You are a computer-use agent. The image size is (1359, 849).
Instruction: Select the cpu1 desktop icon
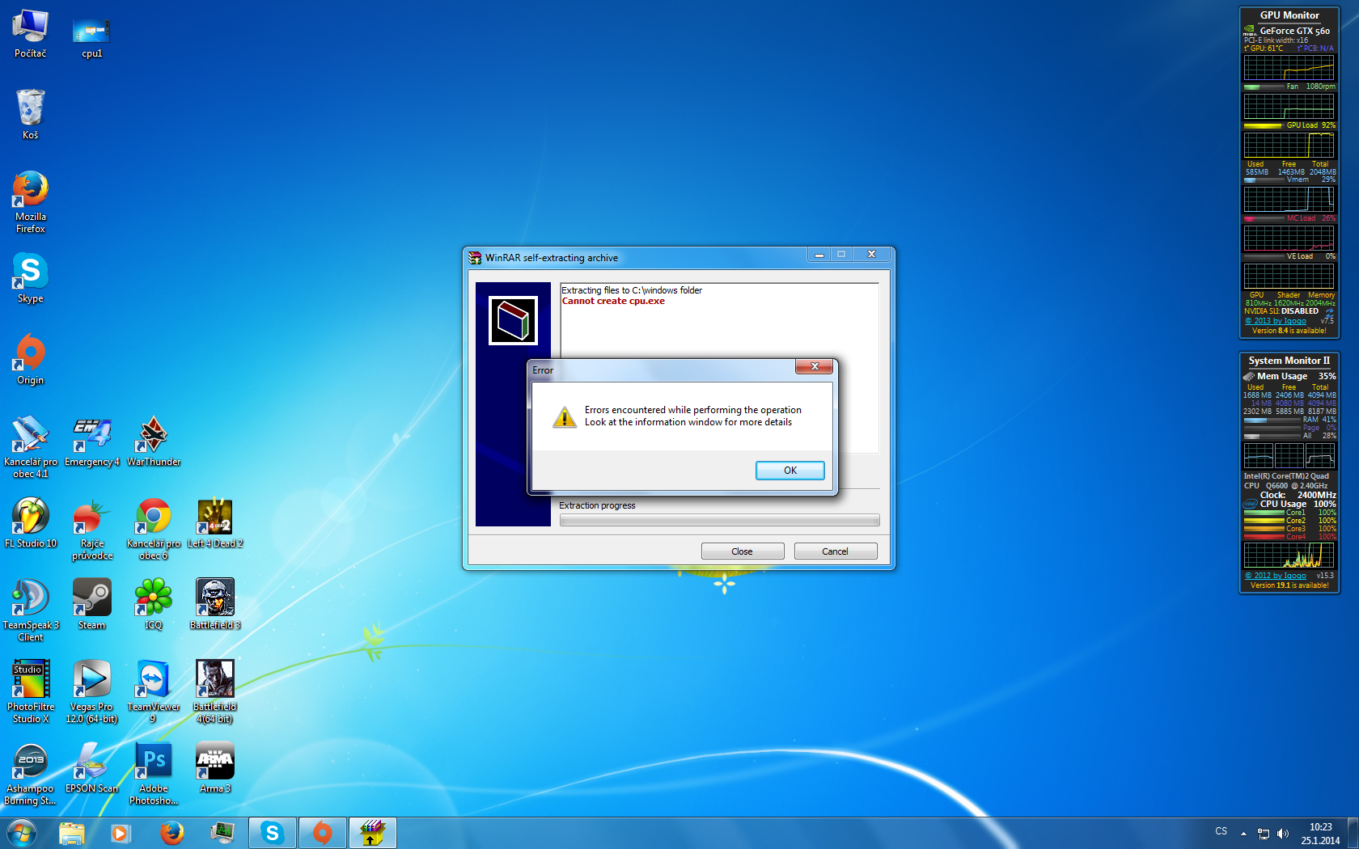coord(91,37)
